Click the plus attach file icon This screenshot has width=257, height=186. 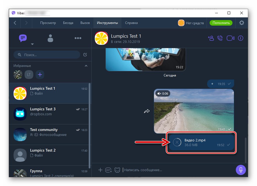pyautogui.click(x=100, y=170)
